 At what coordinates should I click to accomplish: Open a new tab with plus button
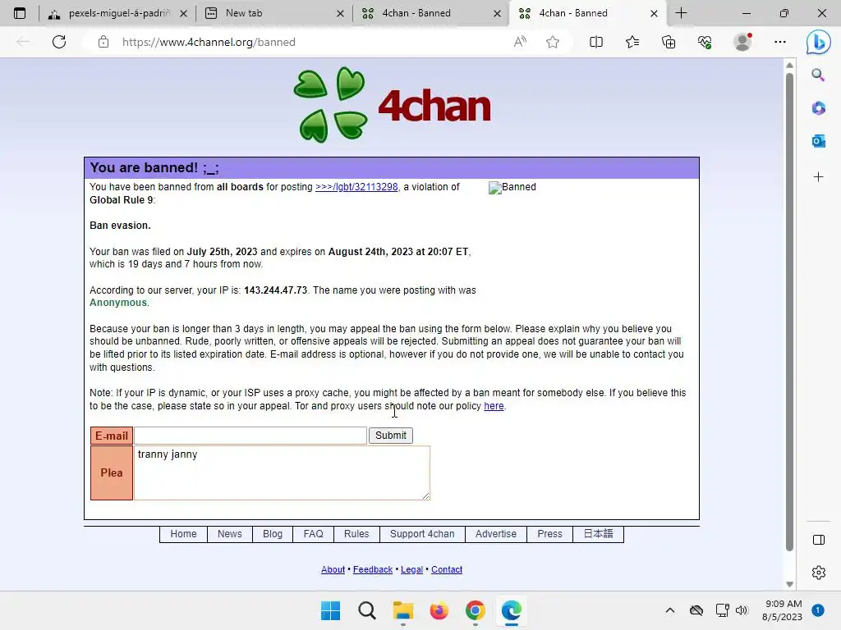(x=681, y=13)
